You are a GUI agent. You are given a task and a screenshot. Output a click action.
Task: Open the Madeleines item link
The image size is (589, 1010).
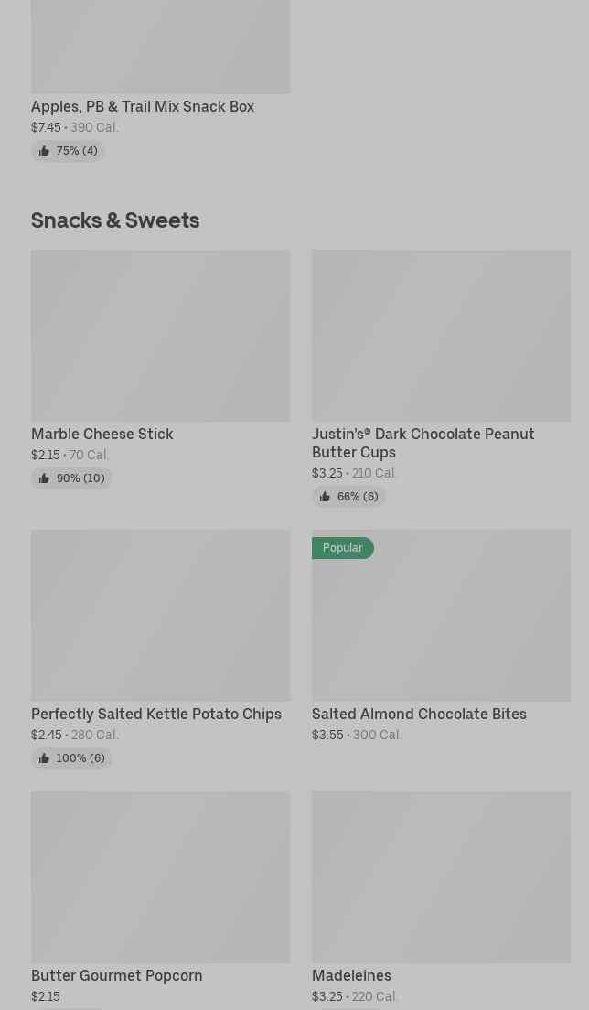[351, 975]
